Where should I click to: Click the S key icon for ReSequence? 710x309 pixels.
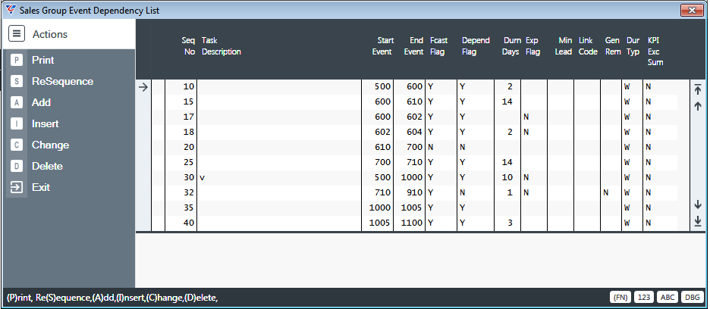[17, 82]
